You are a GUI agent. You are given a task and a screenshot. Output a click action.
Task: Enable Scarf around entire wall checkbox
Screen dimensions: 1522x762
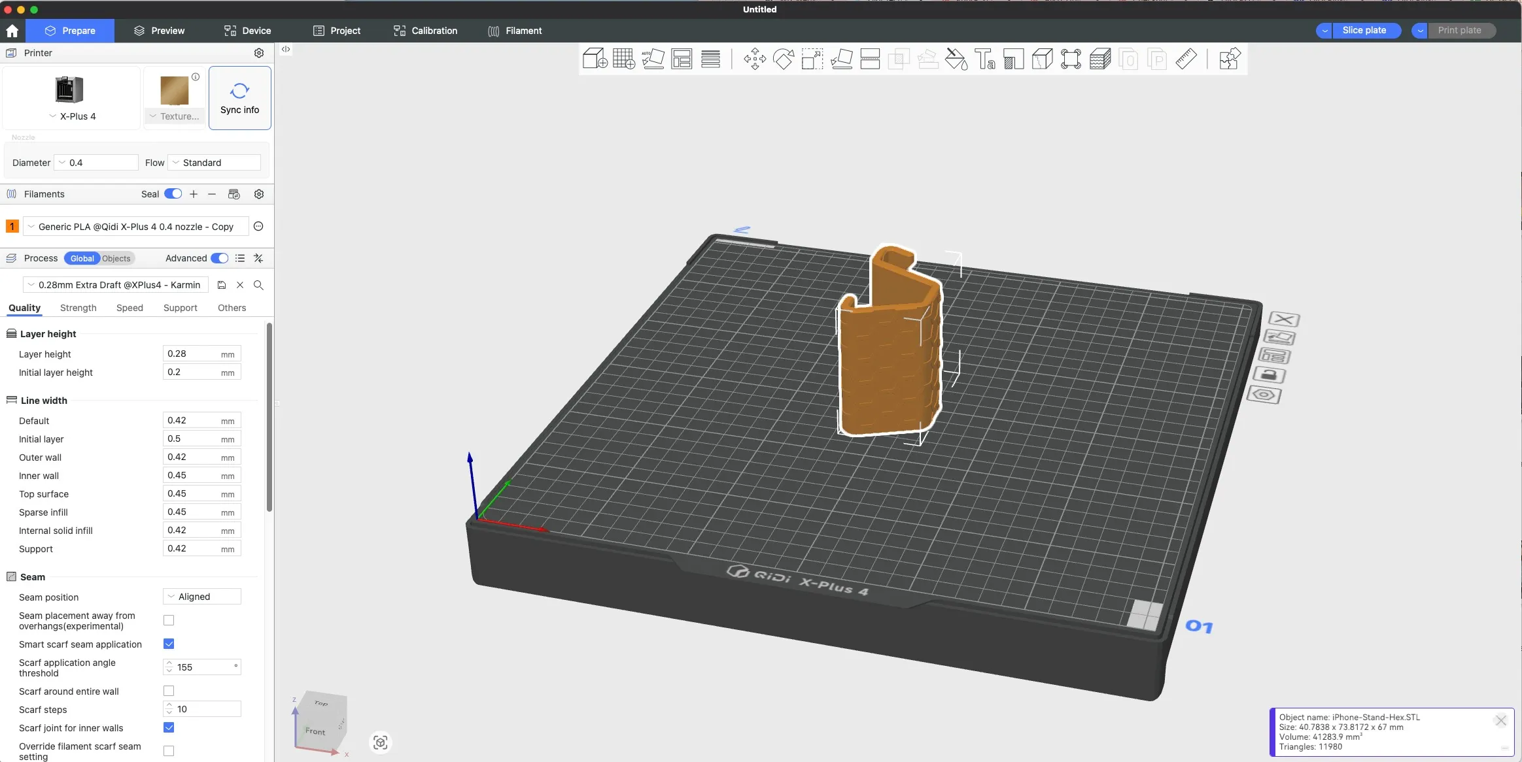(169, 691)
